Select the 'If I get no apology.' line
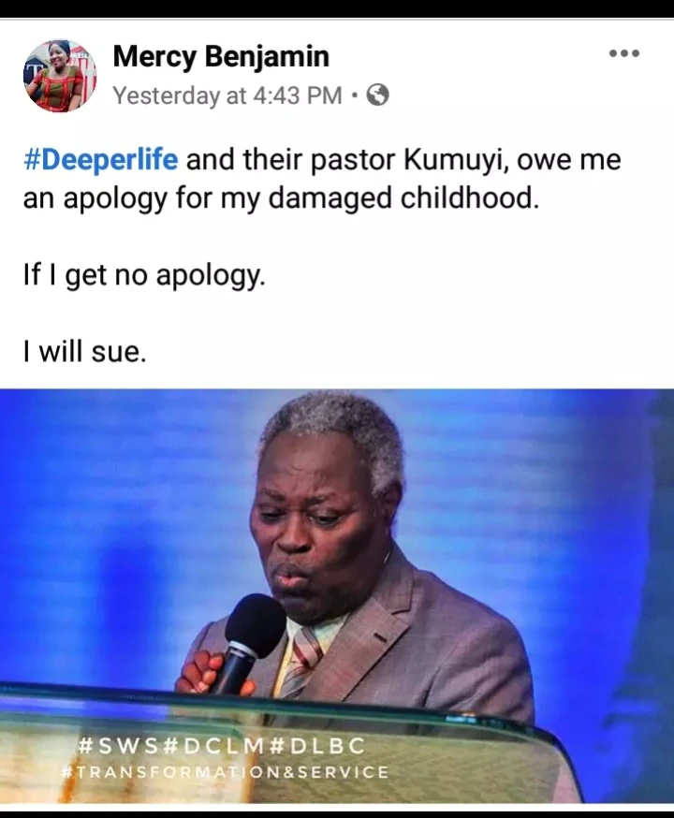 coord(144,276)
